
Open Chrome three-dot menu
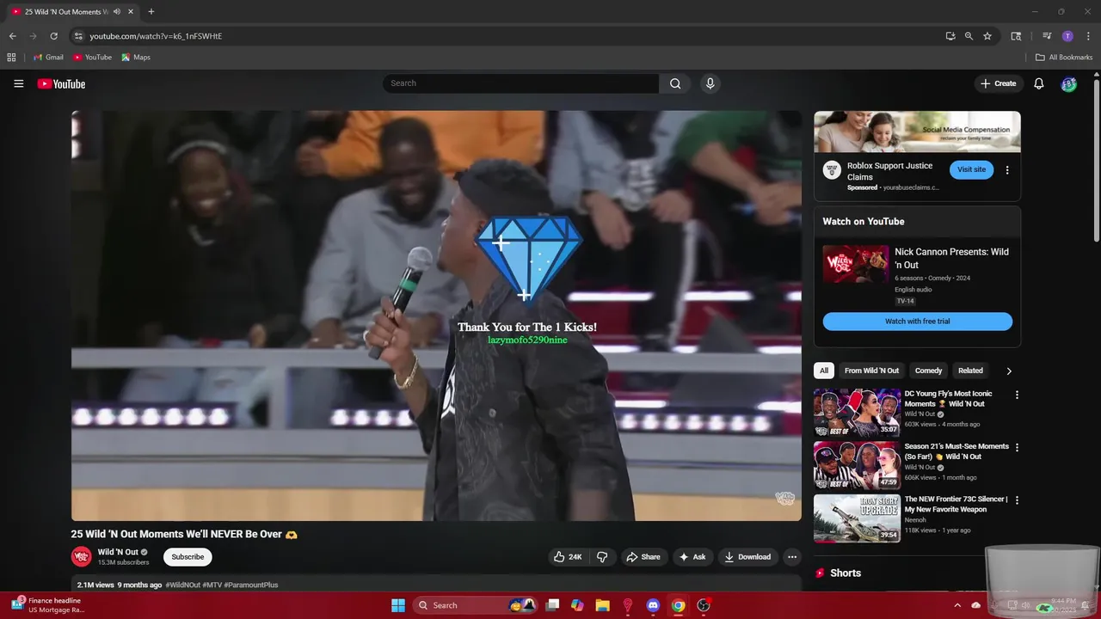pyautogui.click(x=1086, y=36)
